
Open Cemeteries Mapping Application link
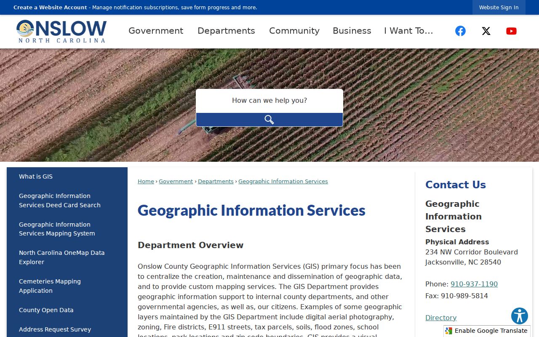click(50, 286)
